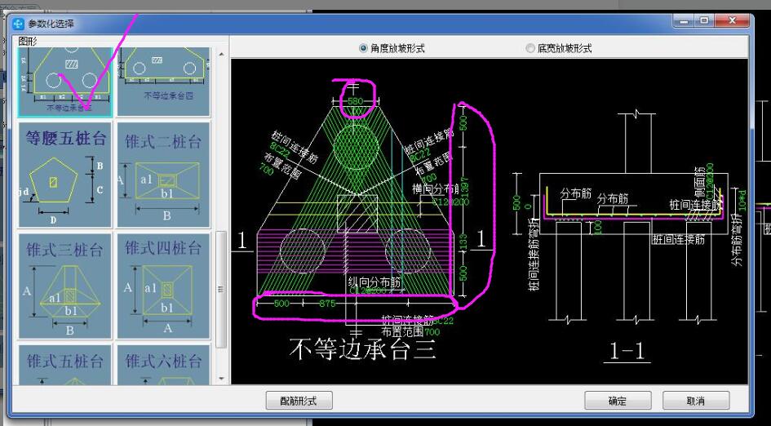771x426 pixels.
Task: Pick the 锥式四桩台 shape thumbnail
Action: pos(164,286)
